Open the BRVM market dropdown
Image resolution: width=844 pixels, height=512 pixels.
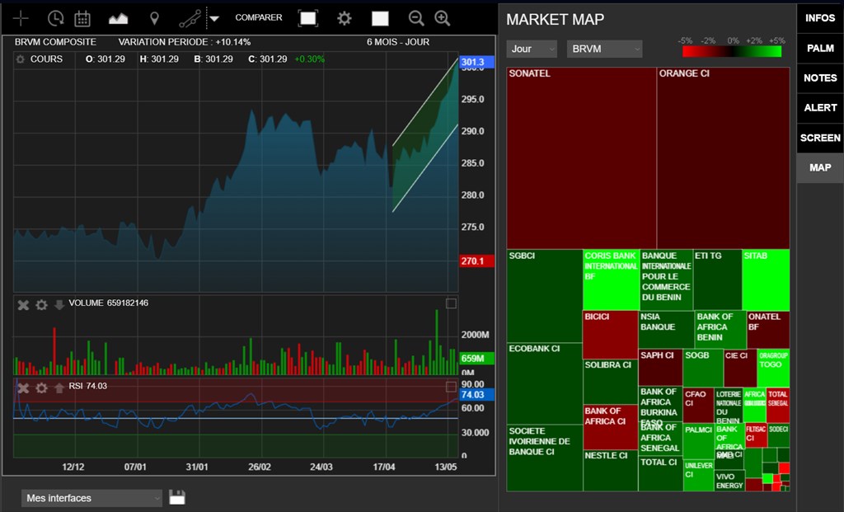click(x=604, y=49)
